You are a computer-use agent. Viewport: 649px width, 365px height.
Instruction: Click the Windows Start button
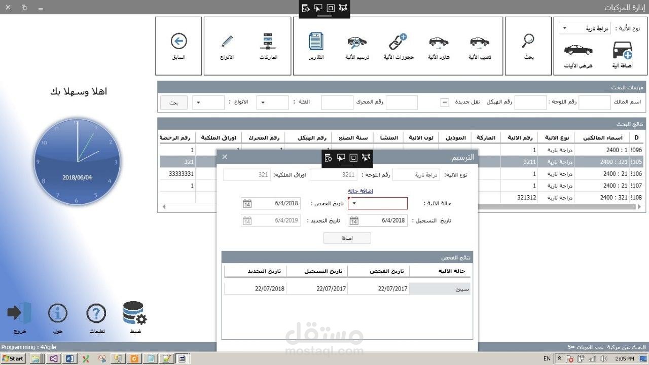click(x=13, y=358)
